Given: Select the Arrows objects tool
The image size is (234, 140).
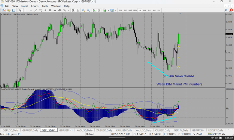Looking at the screenshot, I should (65, 10).
